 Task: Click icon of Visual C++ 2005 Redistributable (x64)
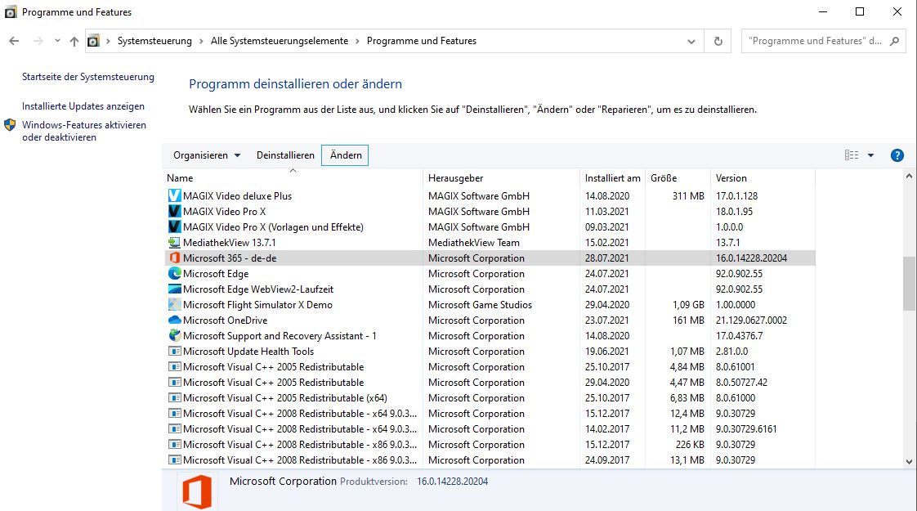174,397
